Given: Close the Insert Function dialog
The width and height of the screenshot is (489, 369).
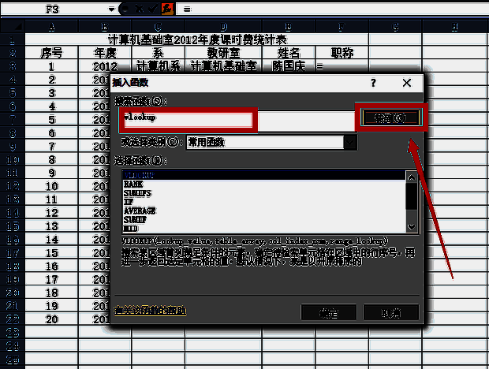Looking at the screenshot, I should pyautogui.click(x=406, y=82).
